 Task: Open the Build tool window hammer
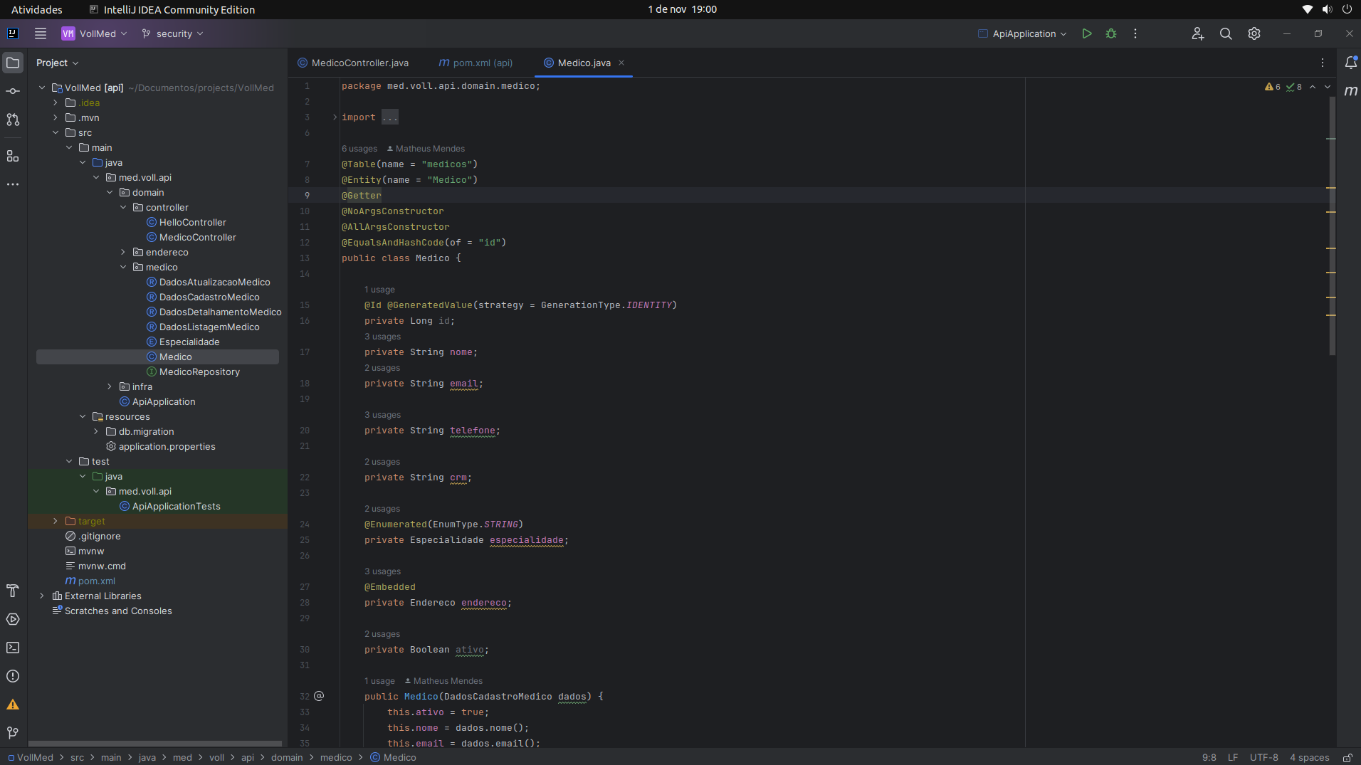click(13, 591)
